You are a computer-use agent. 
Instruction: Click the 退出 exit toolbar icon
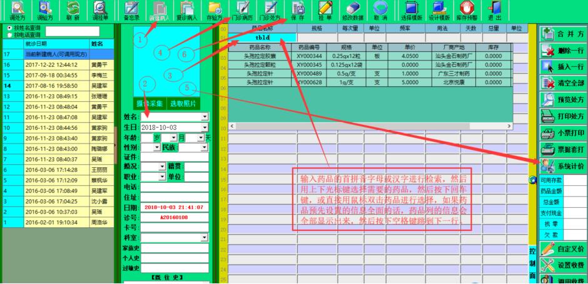coord(494,11)
